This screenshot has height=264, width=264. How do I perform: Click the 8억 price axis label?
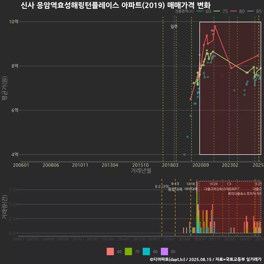(x=15, y=66)
